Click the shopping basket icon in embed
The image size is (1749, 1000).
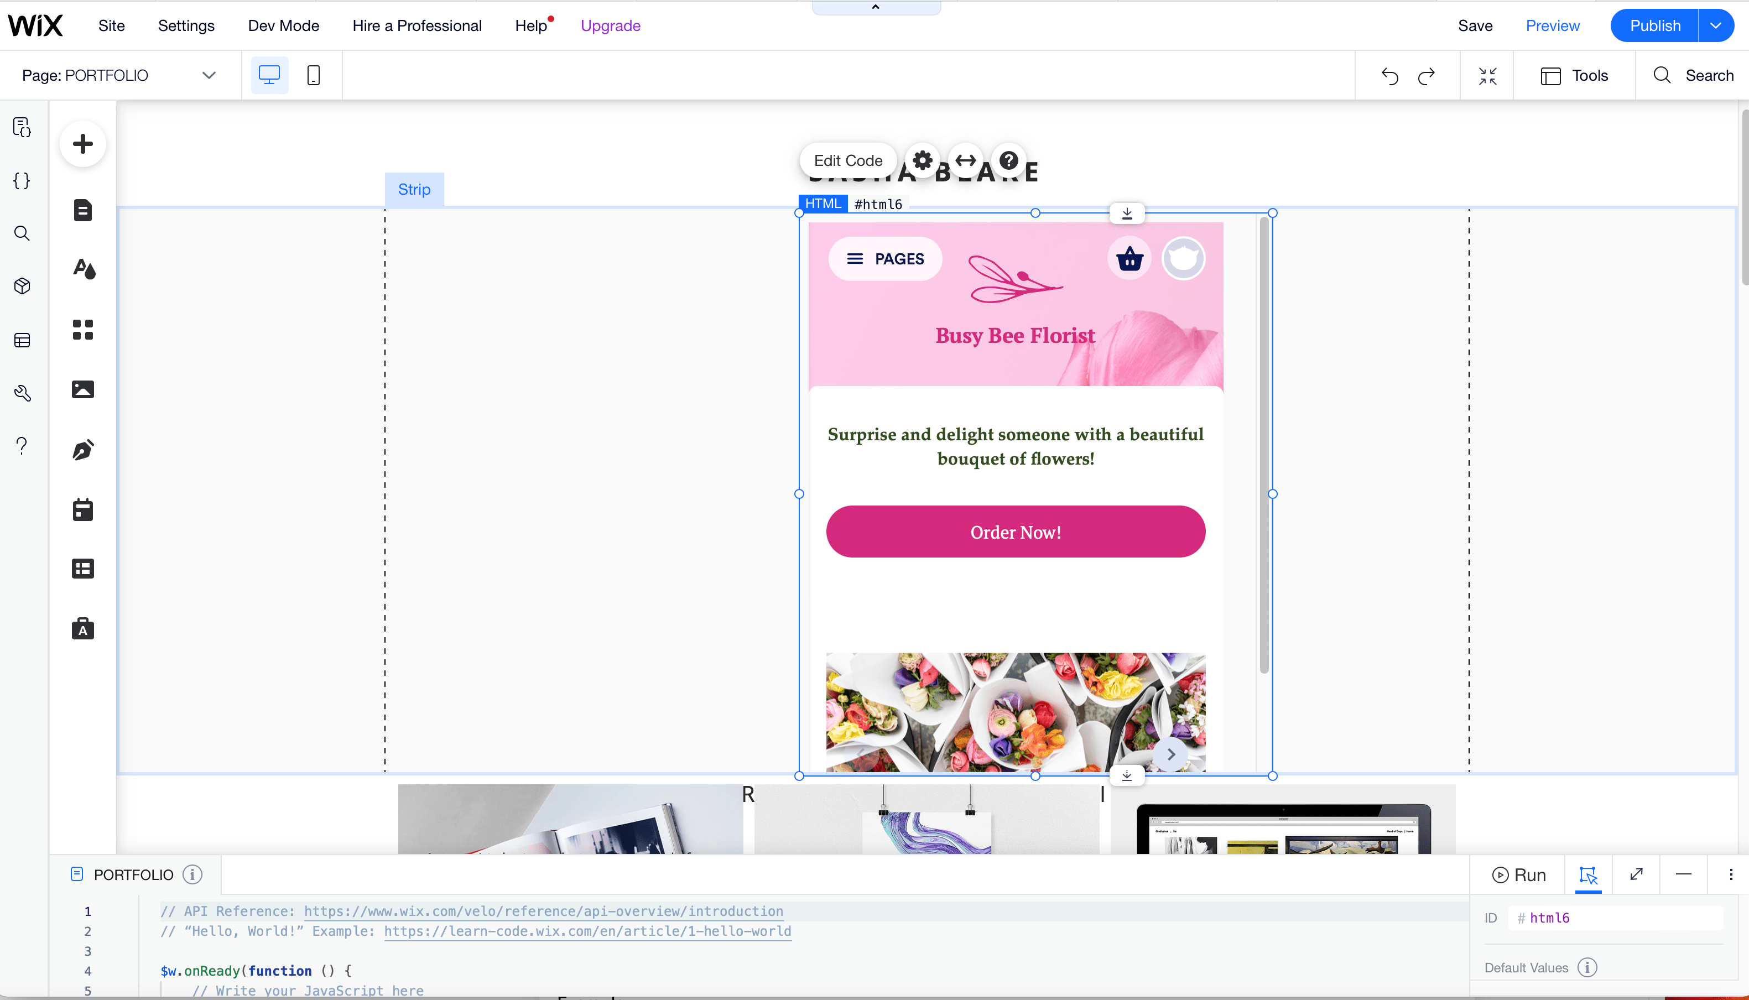(x=1129, y=259)
